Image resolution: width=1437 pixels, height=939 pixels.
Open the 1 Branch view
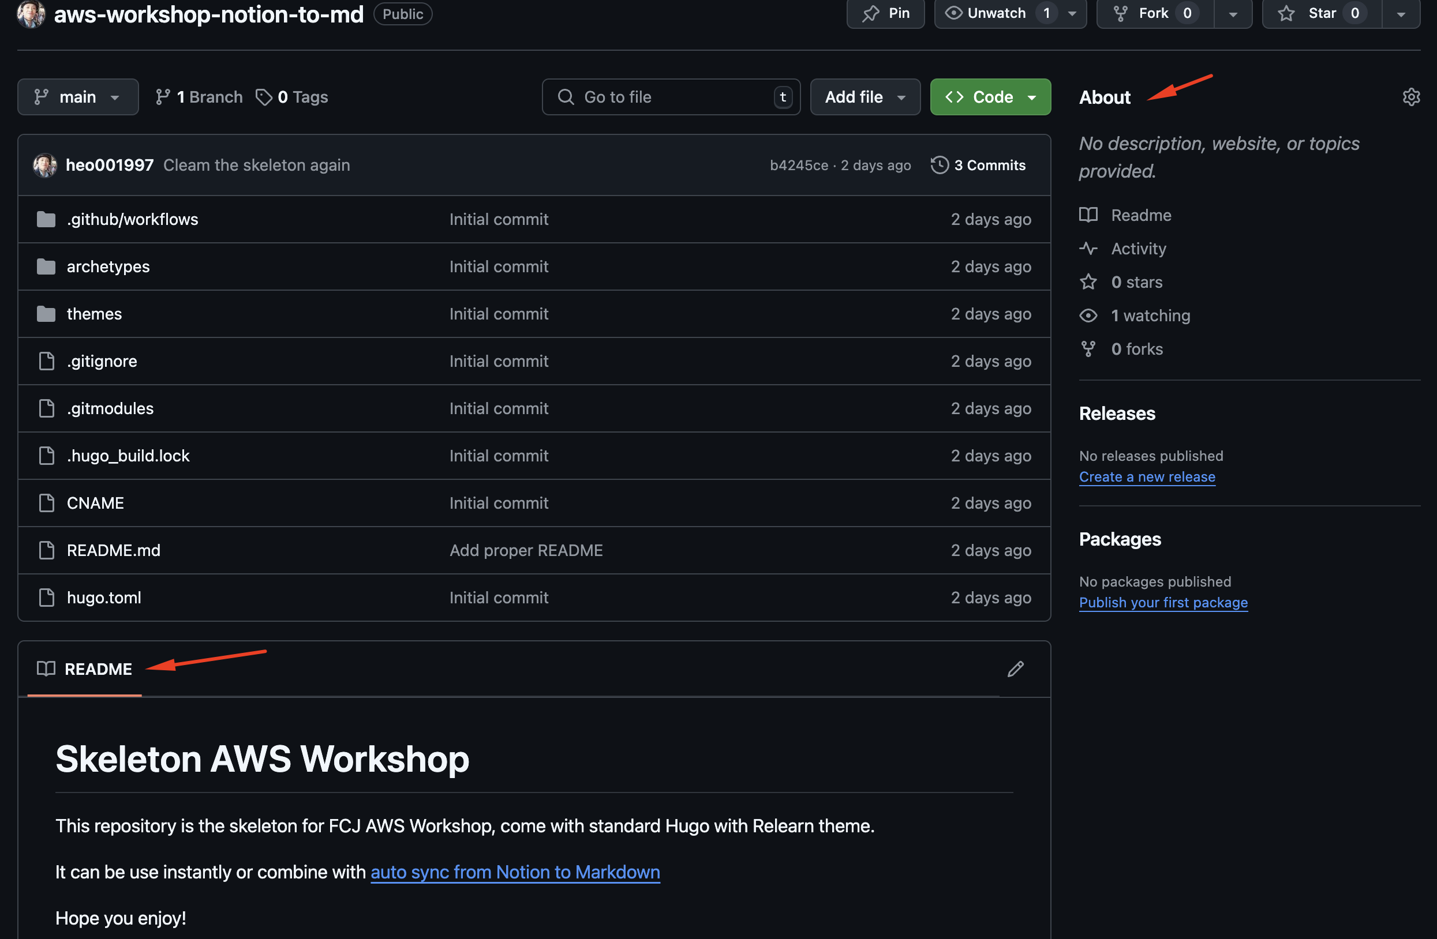199,97
